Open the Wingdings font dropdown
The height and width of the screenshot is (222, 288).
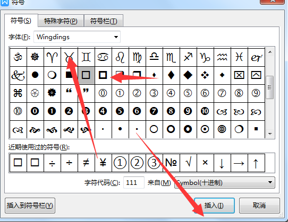[77, 37]
